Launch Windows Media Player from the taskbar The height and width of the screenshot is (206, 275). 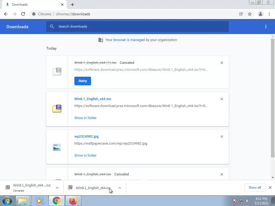39,201
